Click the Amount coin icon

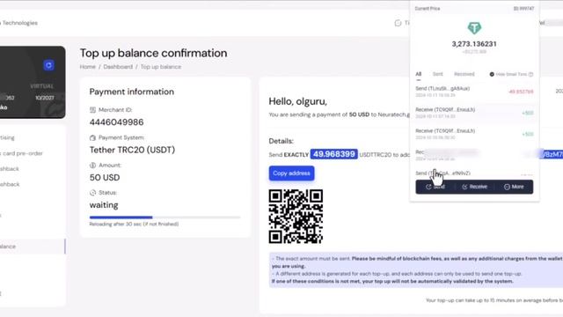[92, 166]
